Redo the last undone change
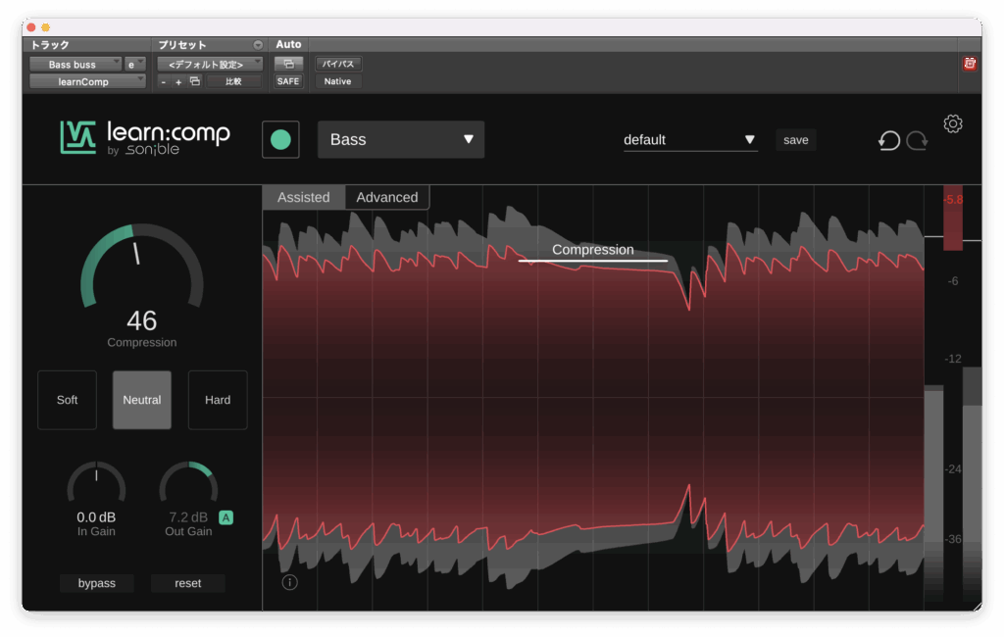 pos(917,140)
